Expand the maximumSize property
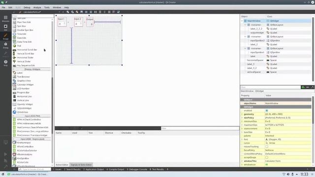315x177 pixels. pyautogui.click(x=242, y=125)
